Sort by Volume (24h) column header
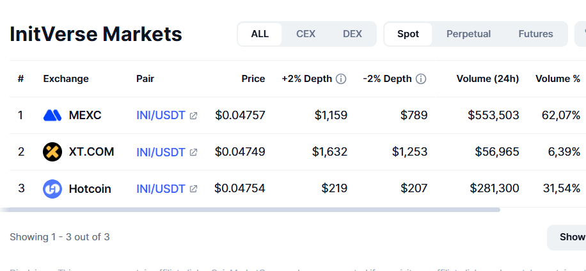Screen dimensions: 586x271 [x=487, y=79]
